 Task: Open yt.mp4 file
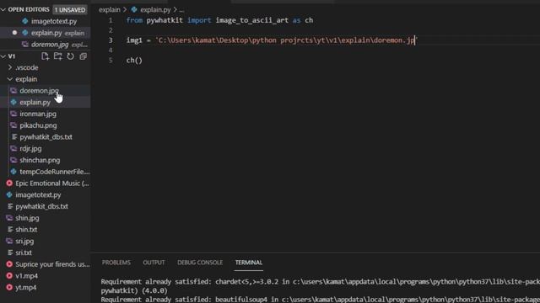[25, 287]
